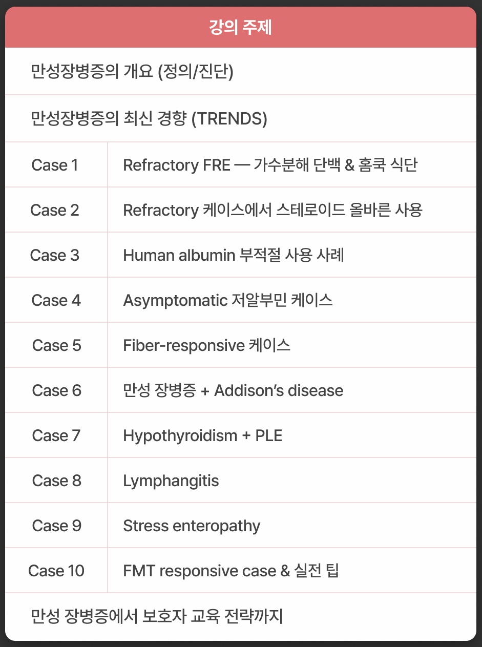Open the Hypothyroidism + PLE topic

pyautogui.click(x=203, y=435)
